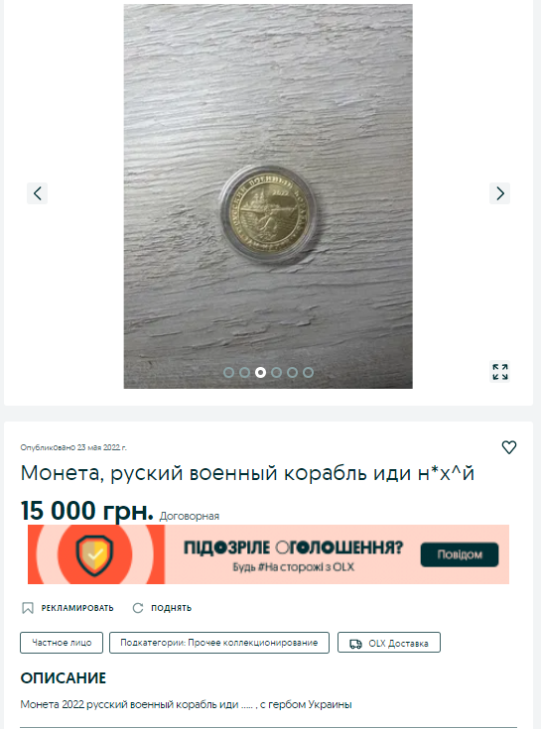The height and width of the screenshot is (729, 541).
Task: Select the second photo indicator dot
Action: 244,372
